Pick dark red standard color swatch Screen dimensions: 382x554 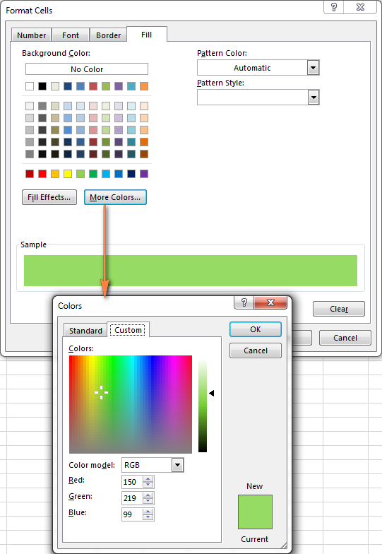pyautogui.click(x=30, y=174)
